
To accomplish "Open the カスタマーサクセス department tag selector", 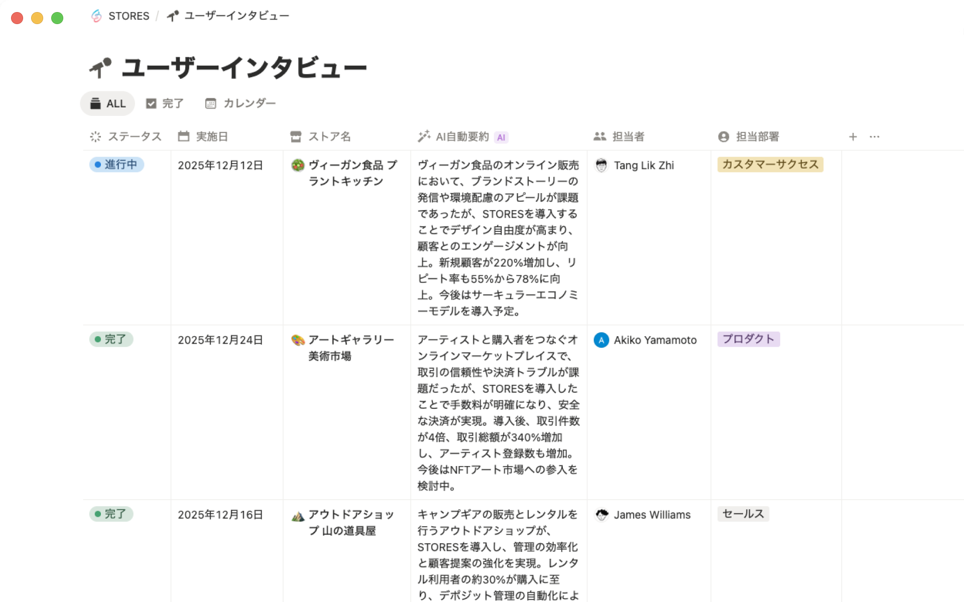I will tap(771, 165).
